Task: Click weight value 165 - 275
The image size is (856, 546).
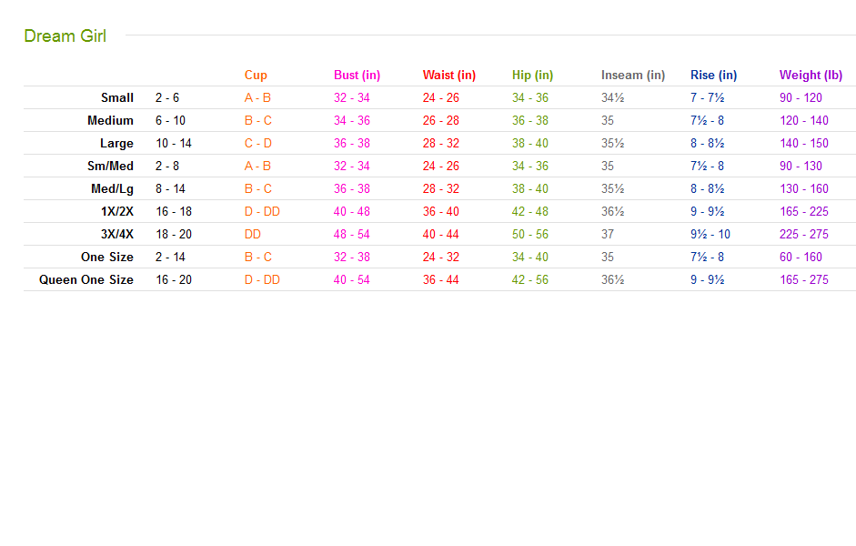Action: [x=804, y=280]
